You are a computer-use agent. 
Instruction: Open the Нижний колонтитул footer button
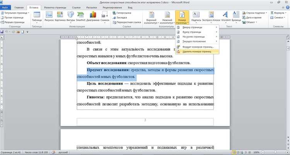[167, 17]
